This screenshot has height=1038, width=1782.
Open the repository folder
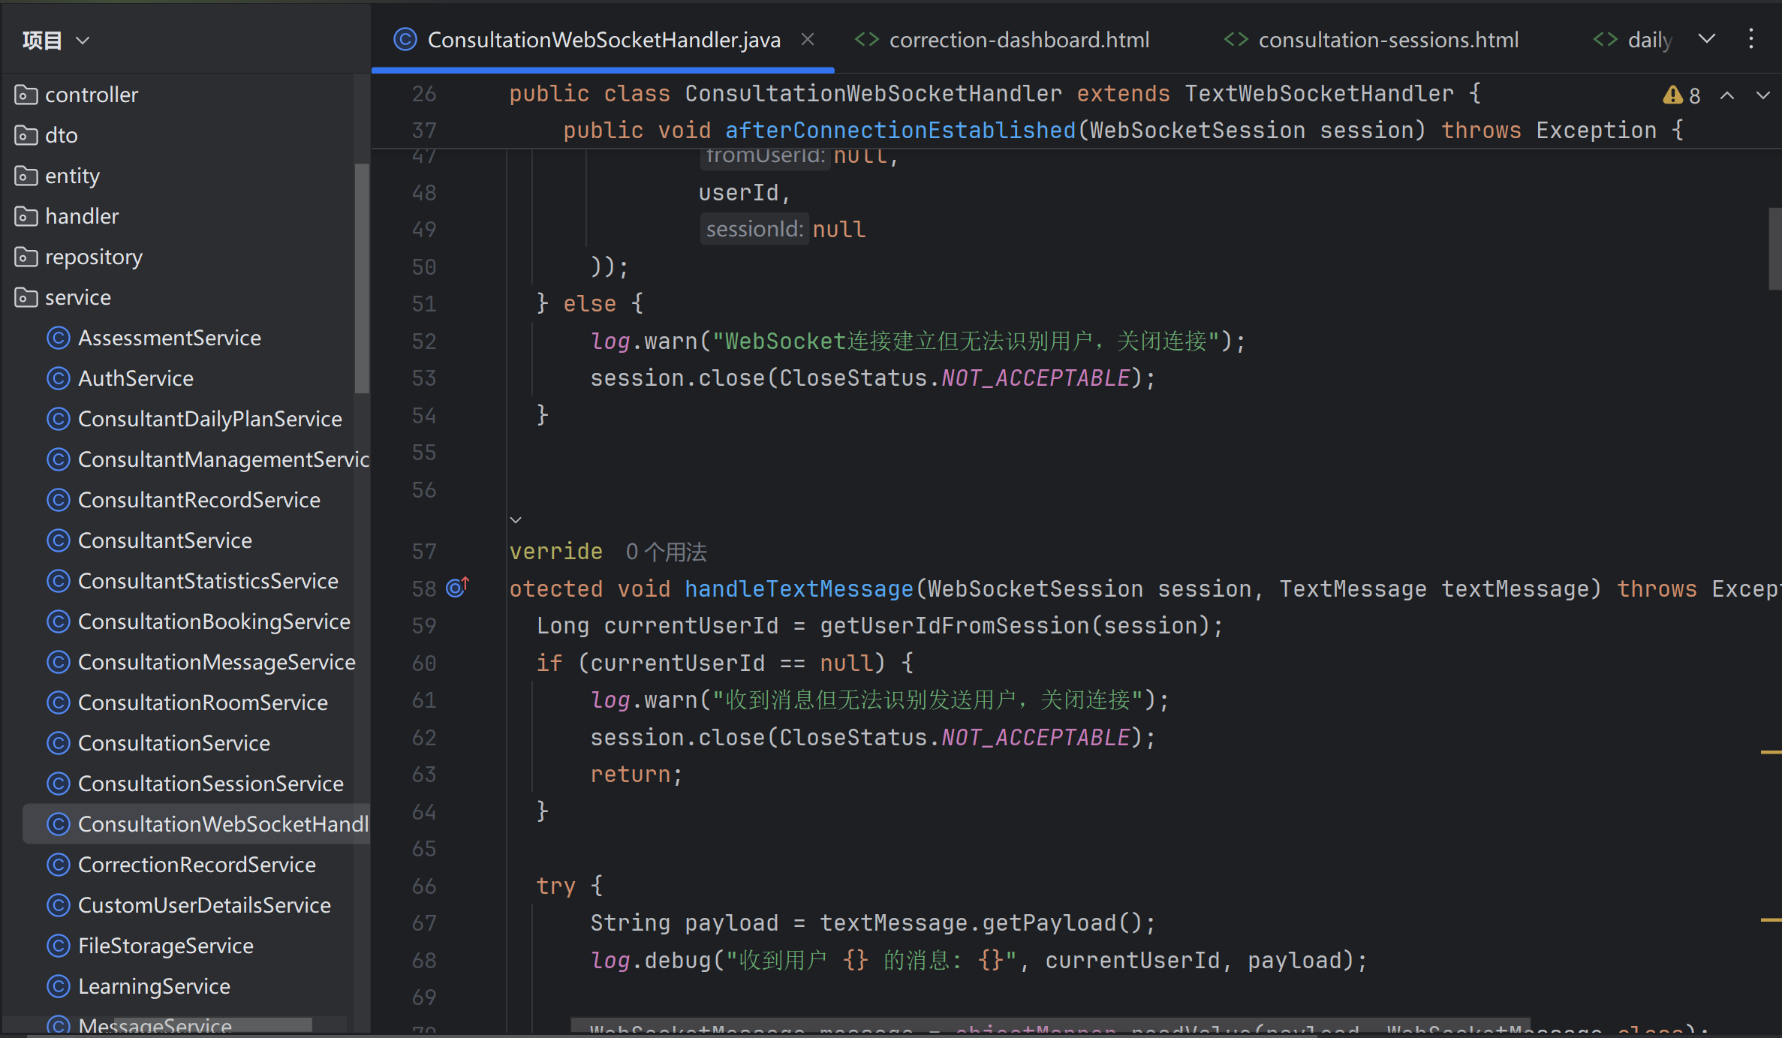coord(93,257)
